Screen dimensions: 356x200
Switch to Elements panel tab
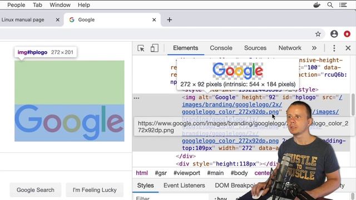pos(185,48)
